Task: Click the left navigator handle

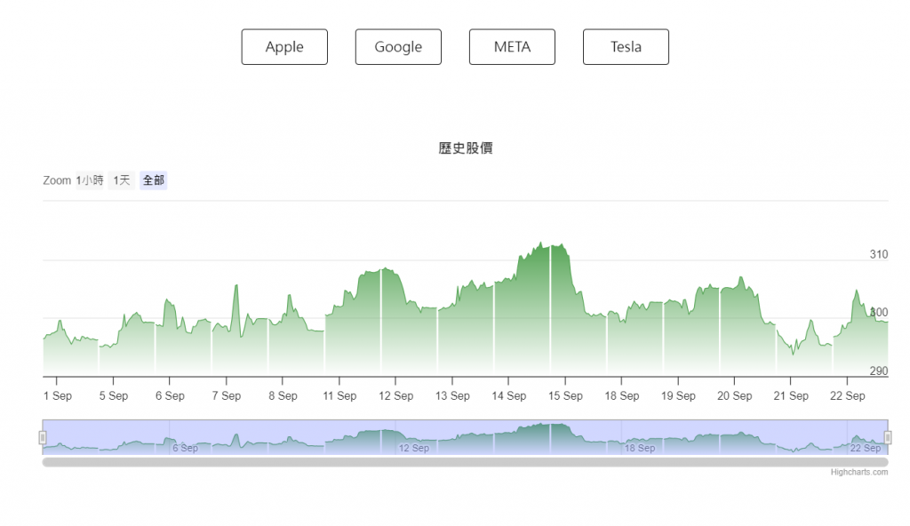Action: [43, 437]
